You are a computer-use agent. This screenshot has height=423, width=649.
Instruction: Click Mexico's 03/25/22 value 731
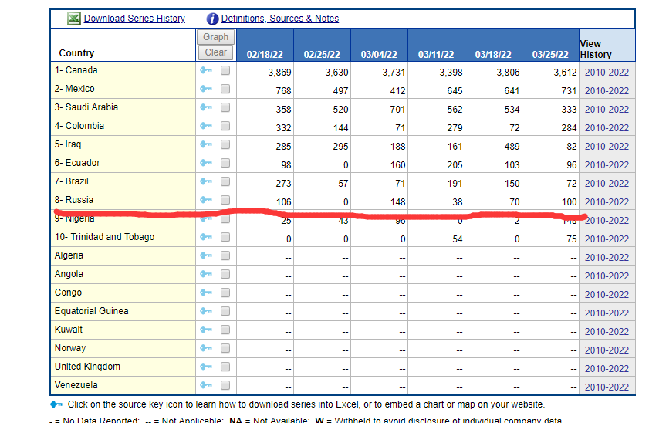(569, 91)
